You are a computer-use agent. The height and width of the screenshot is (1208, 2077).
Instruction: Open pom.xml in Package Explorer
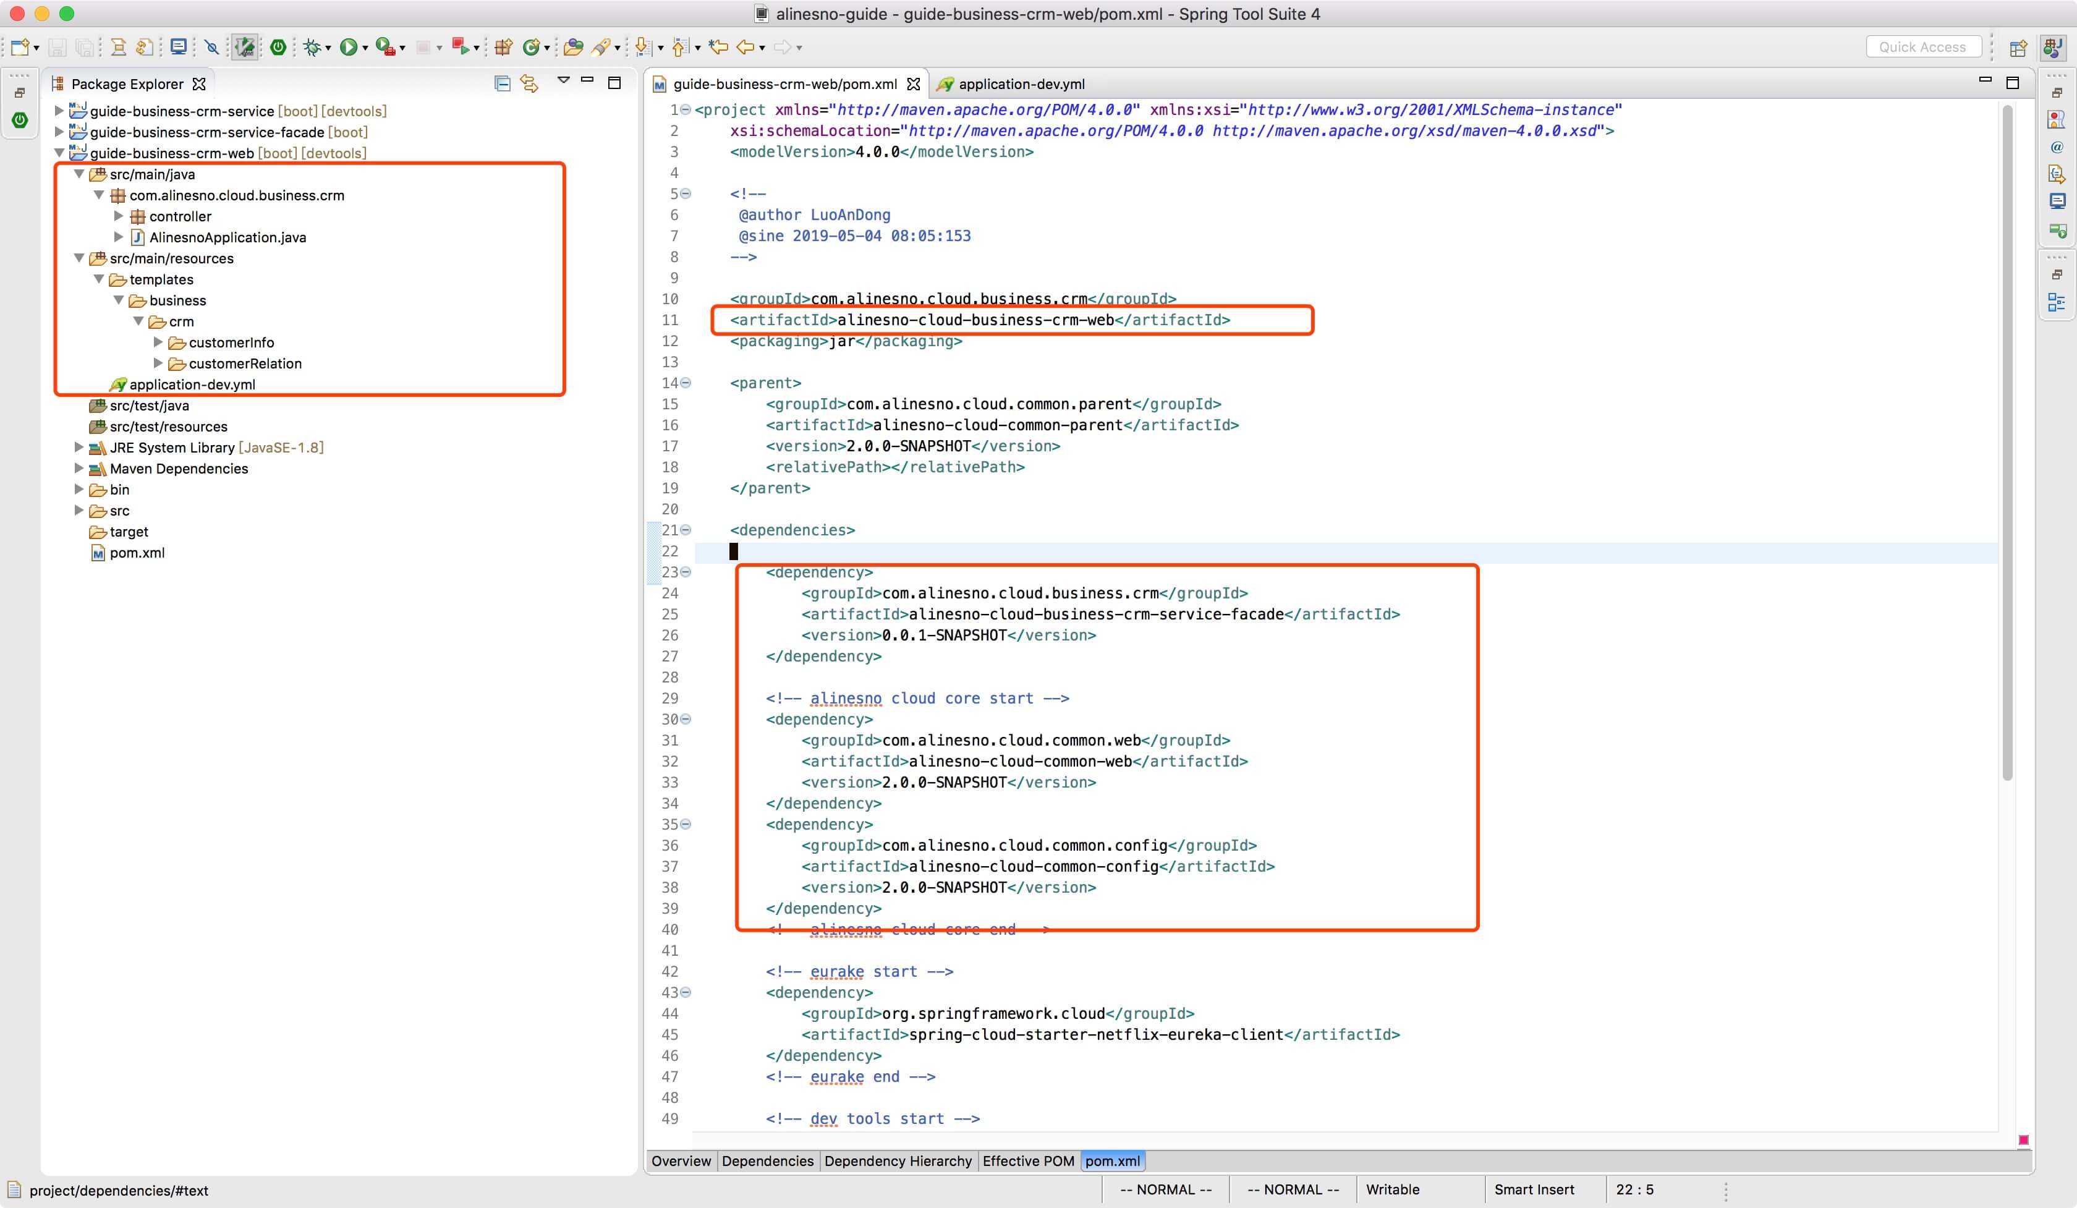coord(137,553)
